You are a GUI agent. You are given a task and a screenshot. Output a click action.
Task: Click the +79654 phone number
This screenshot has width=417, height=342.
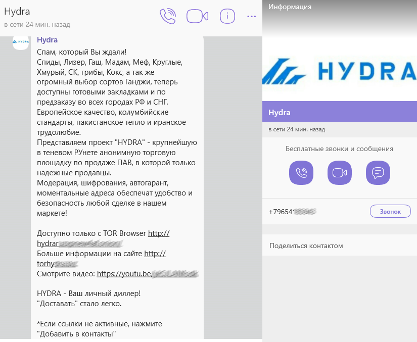coord(292,212)
